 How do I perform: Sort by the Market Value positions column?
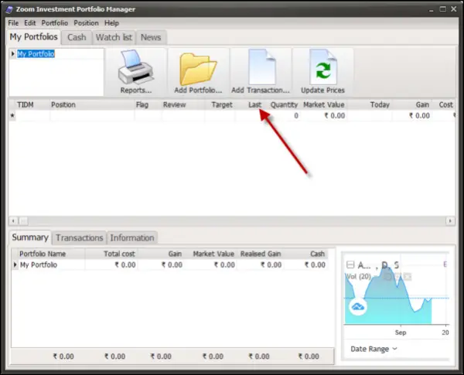tap(324, 105)
